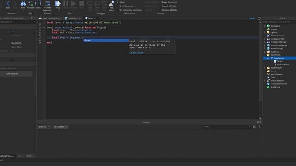Toggle the split editor view icon
Image resolution: width=296 pixels, height=166 pixels.
[x=259, y=18]
